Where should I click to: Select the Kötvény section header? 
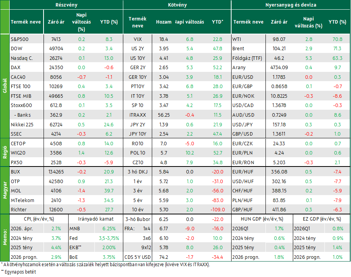[x=177, y=5]
